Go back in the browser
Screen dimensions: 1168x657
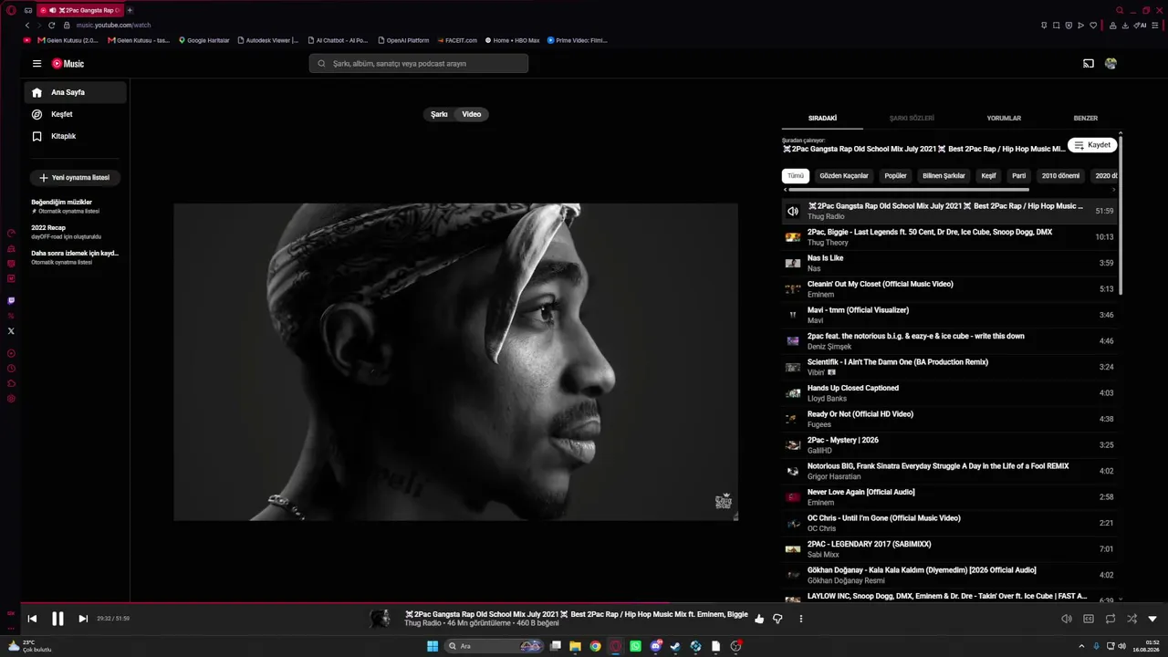pyautogui.click(x=27, y=26)
